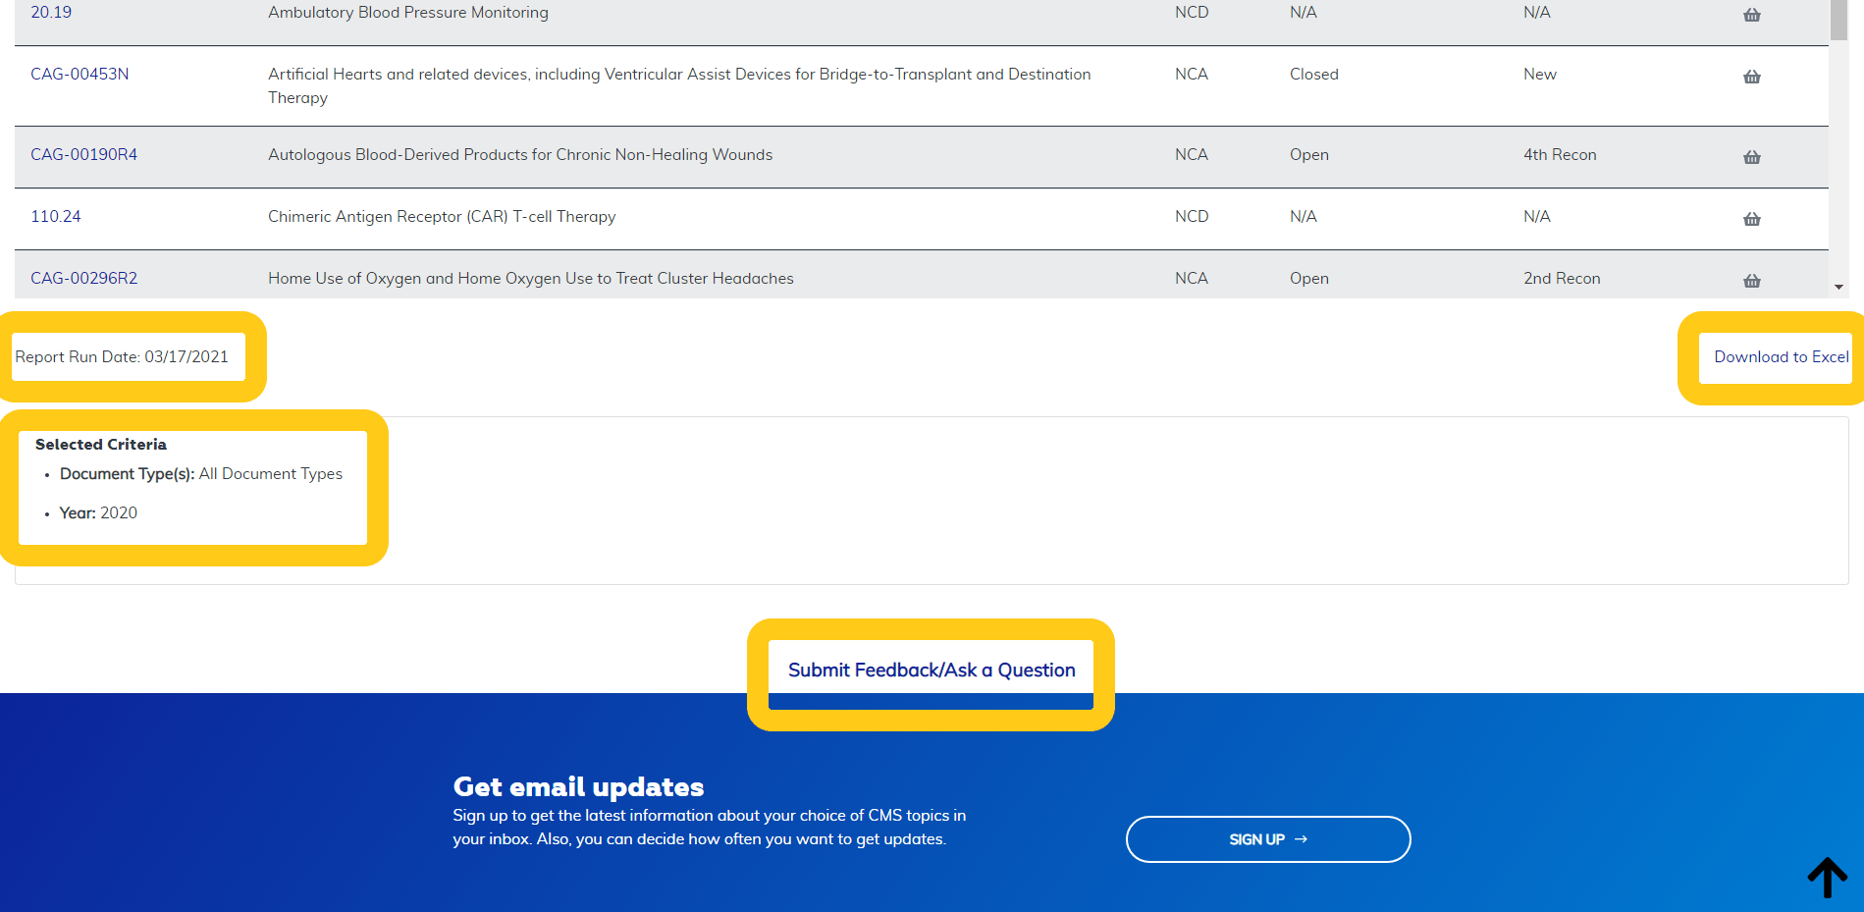The image size is (1864, 912).
Task: Add Home Use of Oxygen row to basket
Action: pos(1751,281)
